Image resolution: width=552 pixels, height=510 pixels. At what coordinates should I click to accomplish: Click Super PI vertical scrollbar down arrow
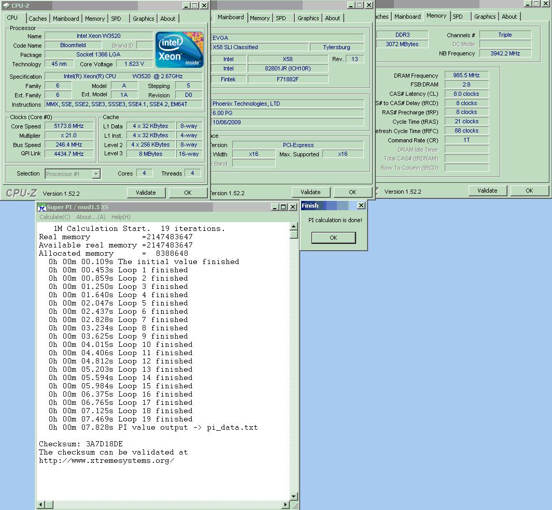pos(294,497)
